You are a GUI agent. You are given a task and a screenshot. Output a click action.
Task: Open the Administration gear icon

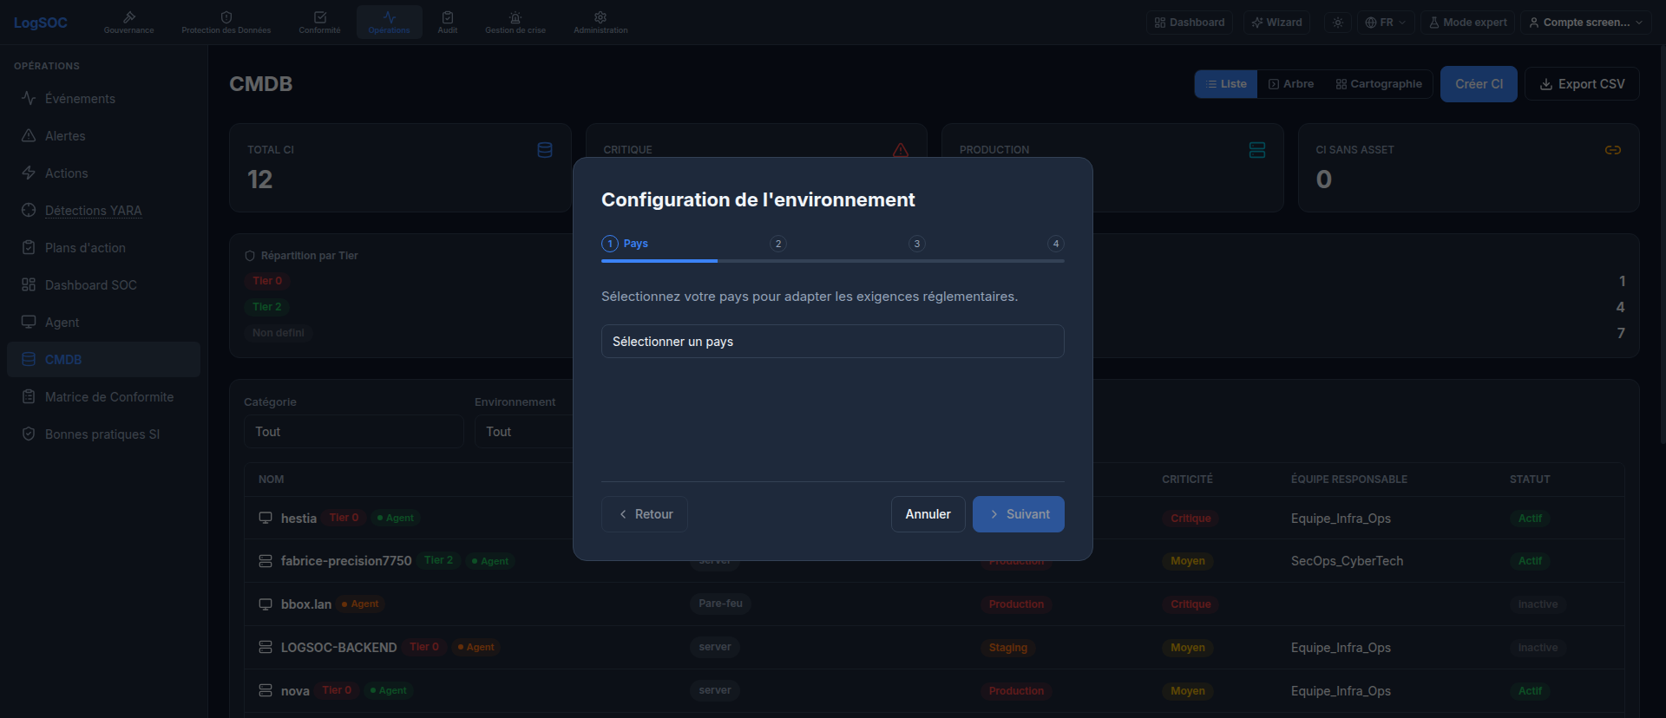point(600,17)
